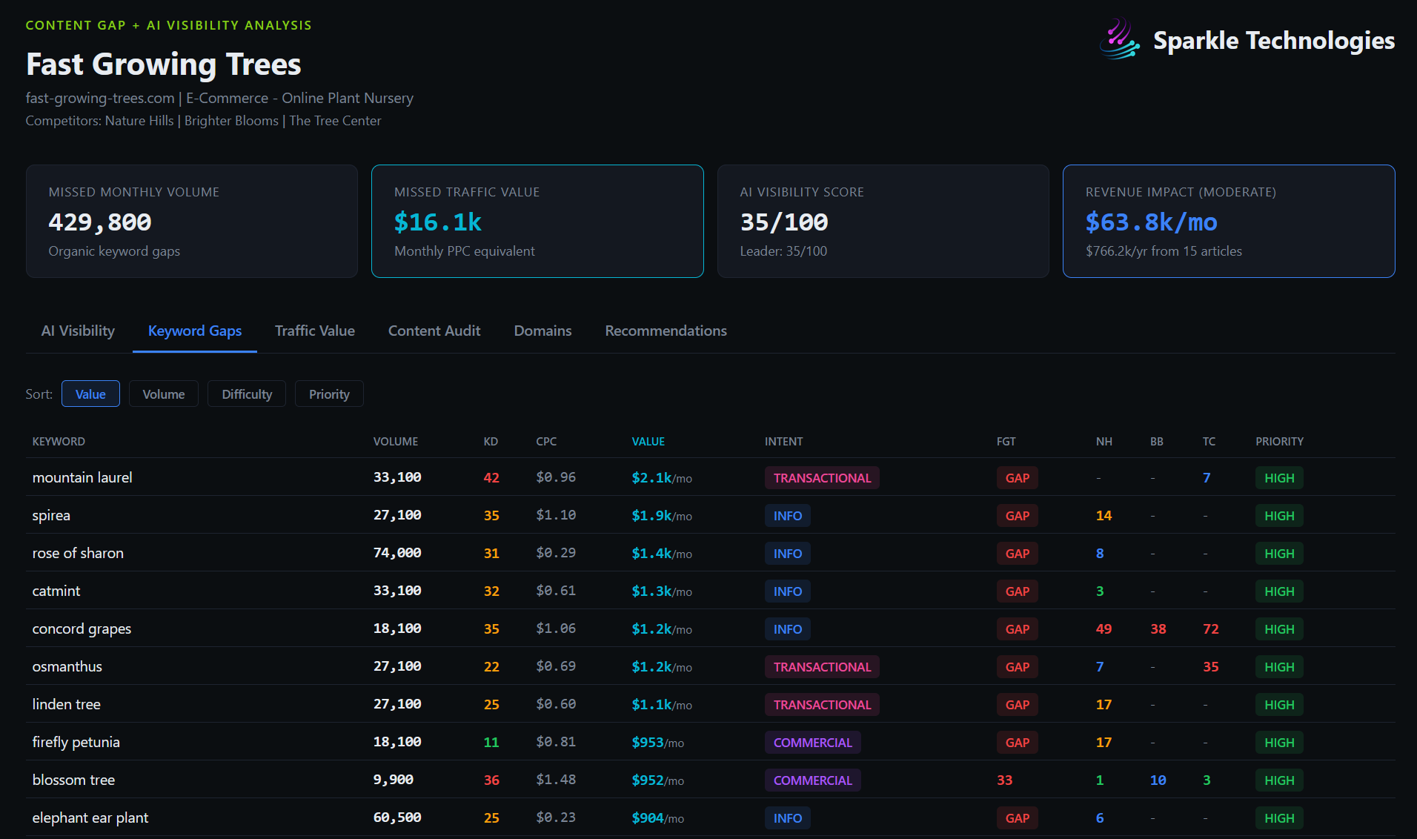This screenshot has width=1417, height=839.
Task: Sort keywords by Difficulty
Action: point(247,394)
